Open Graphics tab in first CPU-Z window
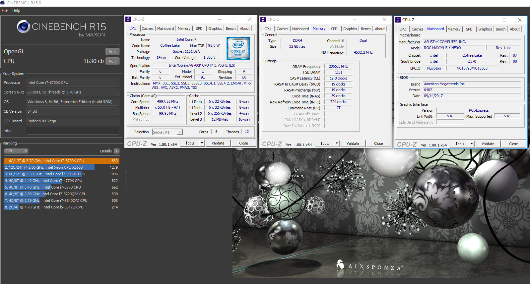The width and height of the screenshot is (530, 284). (215, 28)
